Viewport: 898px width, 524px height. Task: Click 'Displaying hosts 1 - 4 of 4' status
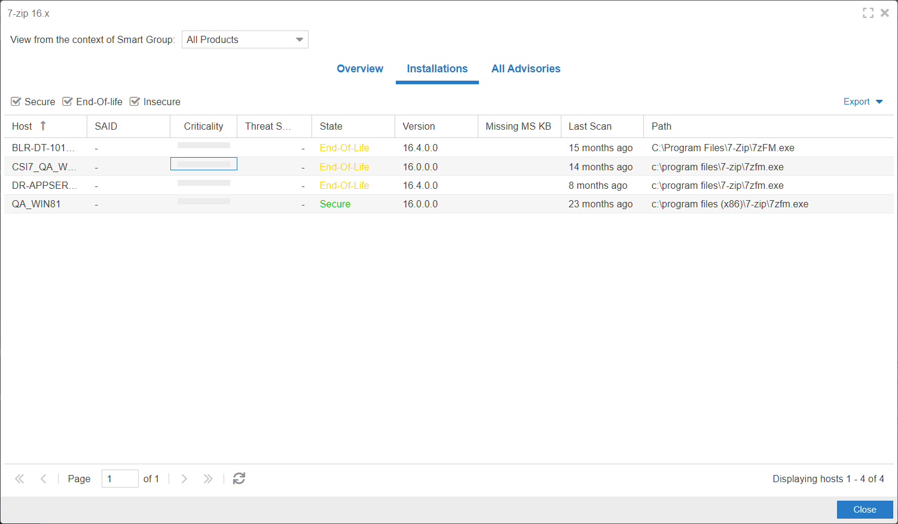coord(828,479)
